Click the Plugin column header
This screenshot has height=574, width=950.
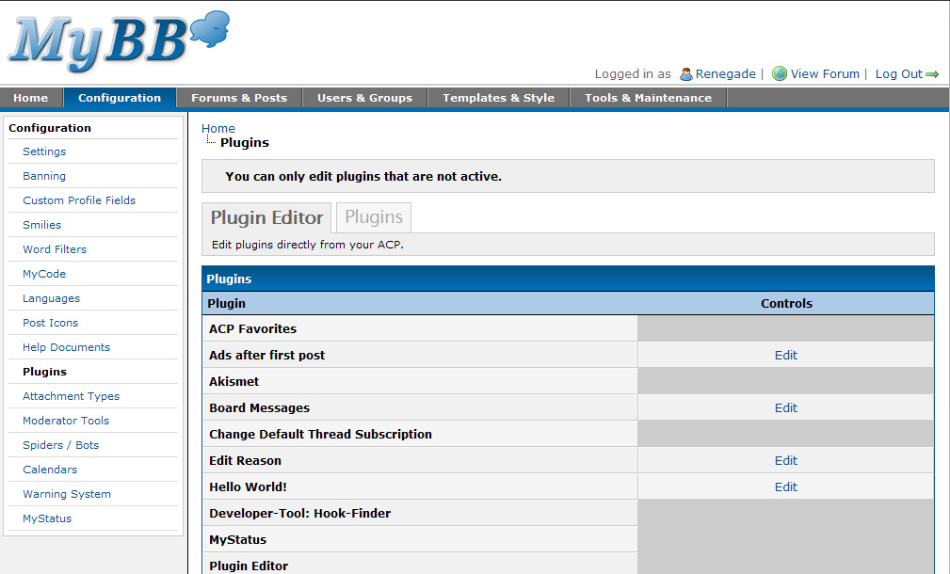(x=227, y=303)
